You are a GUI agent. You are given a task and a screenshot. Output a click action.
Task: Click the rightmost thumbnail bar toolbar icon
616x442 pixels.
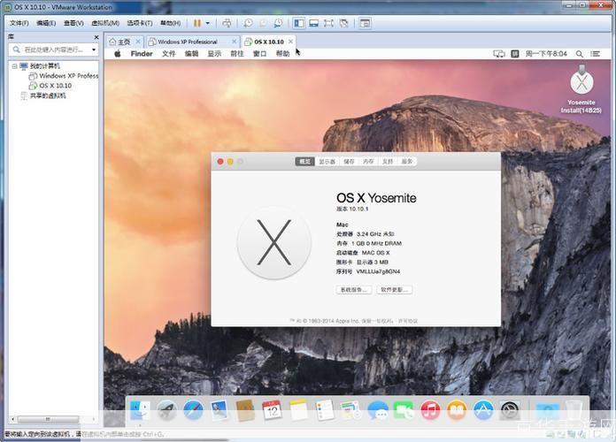[365, 23]
